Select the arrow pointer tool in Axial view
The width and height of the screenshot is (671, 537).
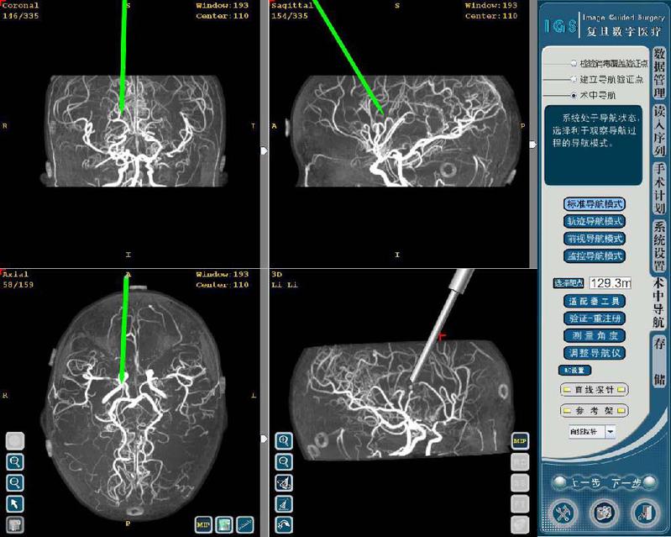(15, 503)
